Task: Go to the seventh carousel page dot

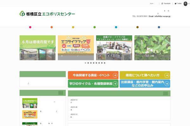Action: (x=102, y=63)
